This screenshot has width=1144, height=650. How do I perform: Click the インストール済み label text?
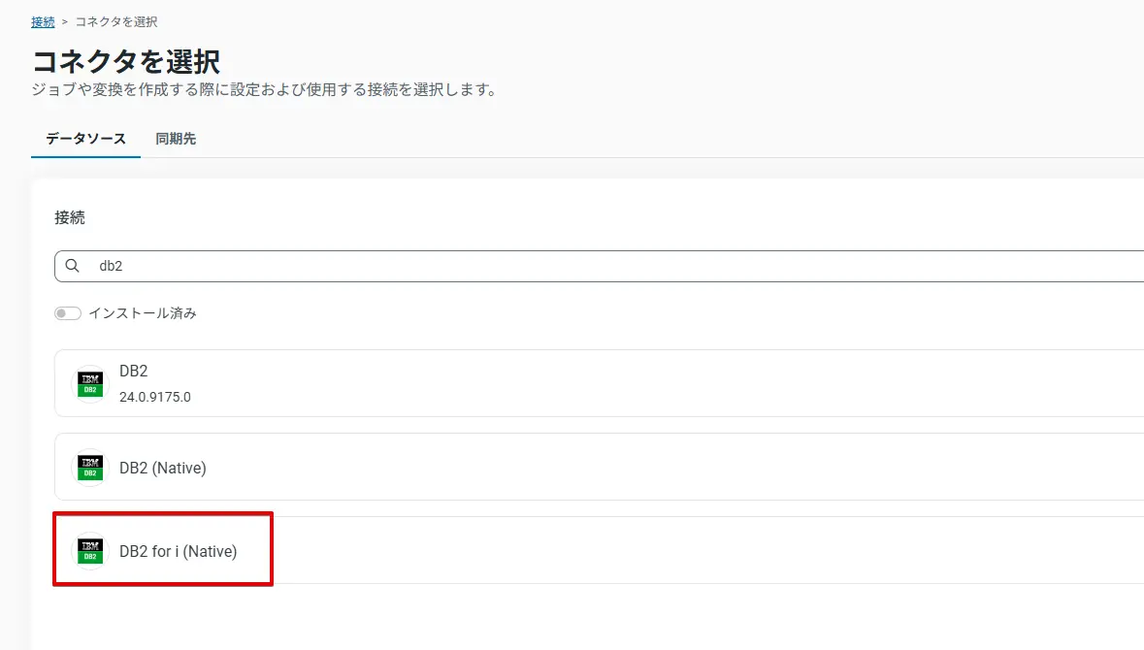(x=142, y=312)
